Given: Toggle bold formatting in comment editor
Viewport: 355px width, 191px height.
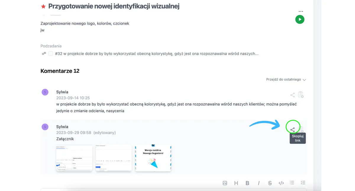Looking at the screenshot, I should coord(247,183).
